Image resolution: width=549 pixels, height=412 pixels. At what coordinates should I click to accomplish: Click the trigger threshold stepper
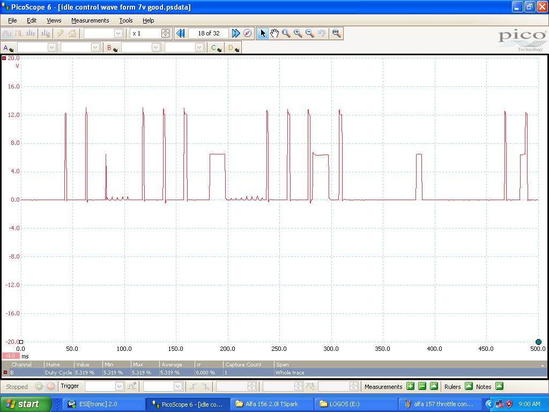pyautogui.click(x=251, y=386)
